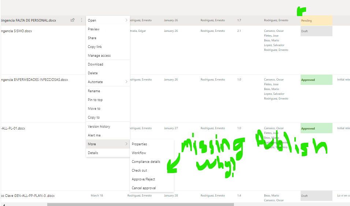Open Details from the context menu
Image resolution: width=350 pixels, height=206 pixels.
[x=108, y=153]
